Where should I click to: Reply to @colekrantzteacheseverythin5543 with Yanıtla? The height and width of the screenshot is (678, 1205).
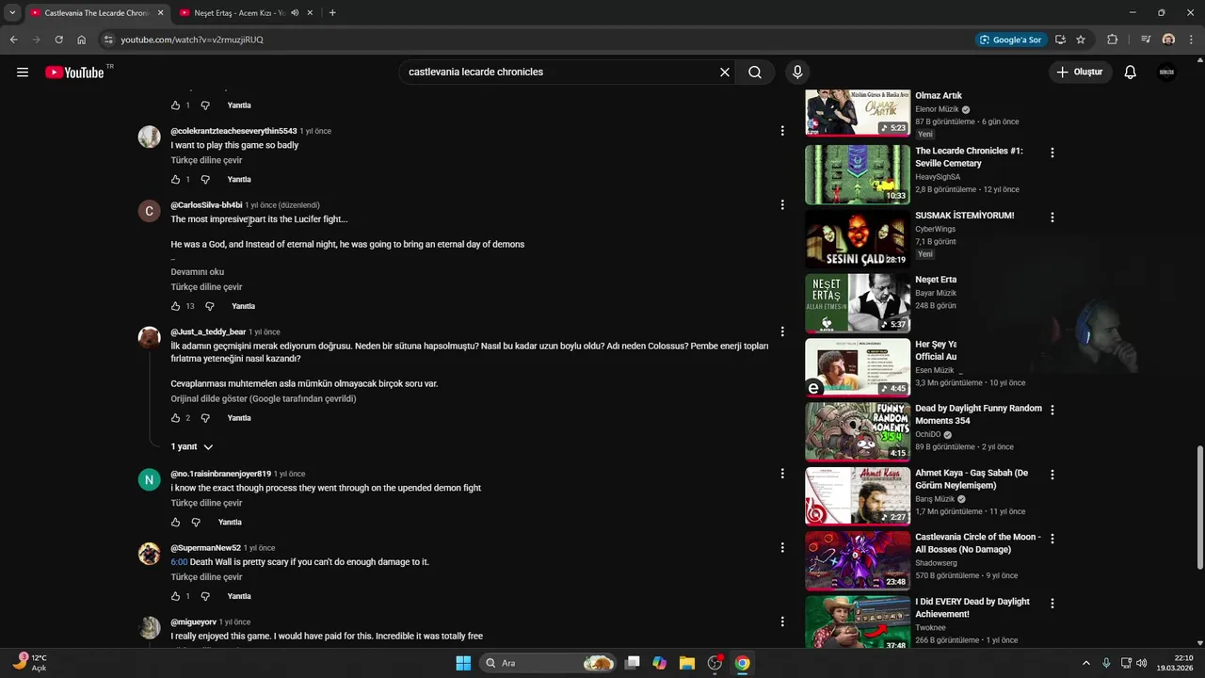[x=239, y=180]
